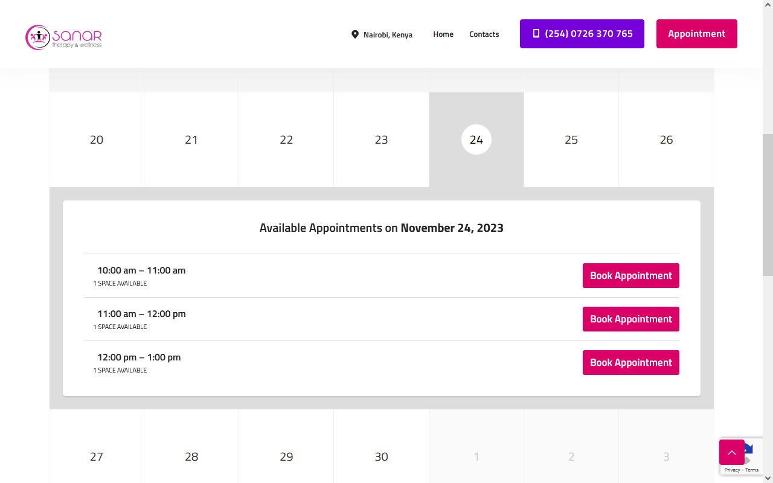Pick date 28 in the calendar

[x=191, y=456]
